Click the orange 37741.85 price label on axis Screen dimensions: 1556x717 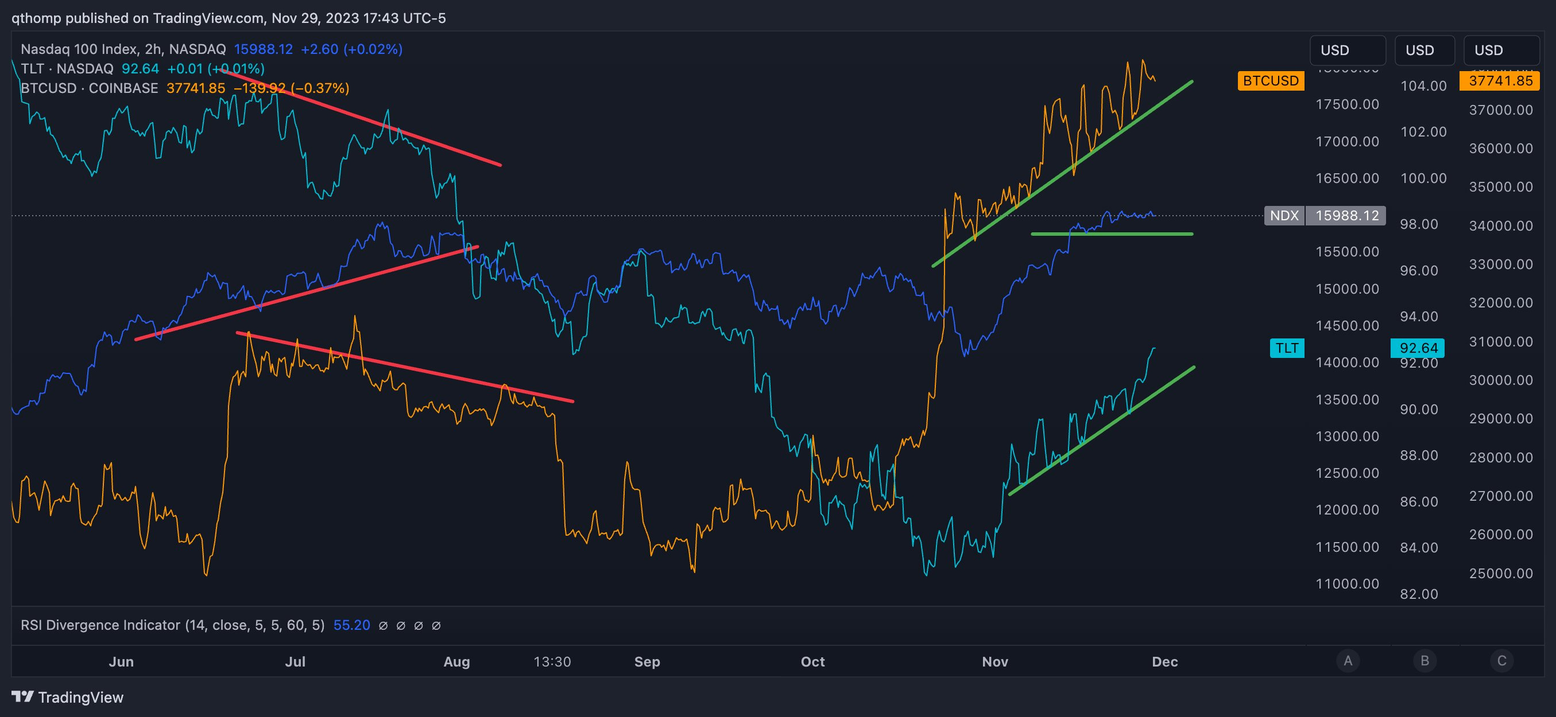(1500, 81)
